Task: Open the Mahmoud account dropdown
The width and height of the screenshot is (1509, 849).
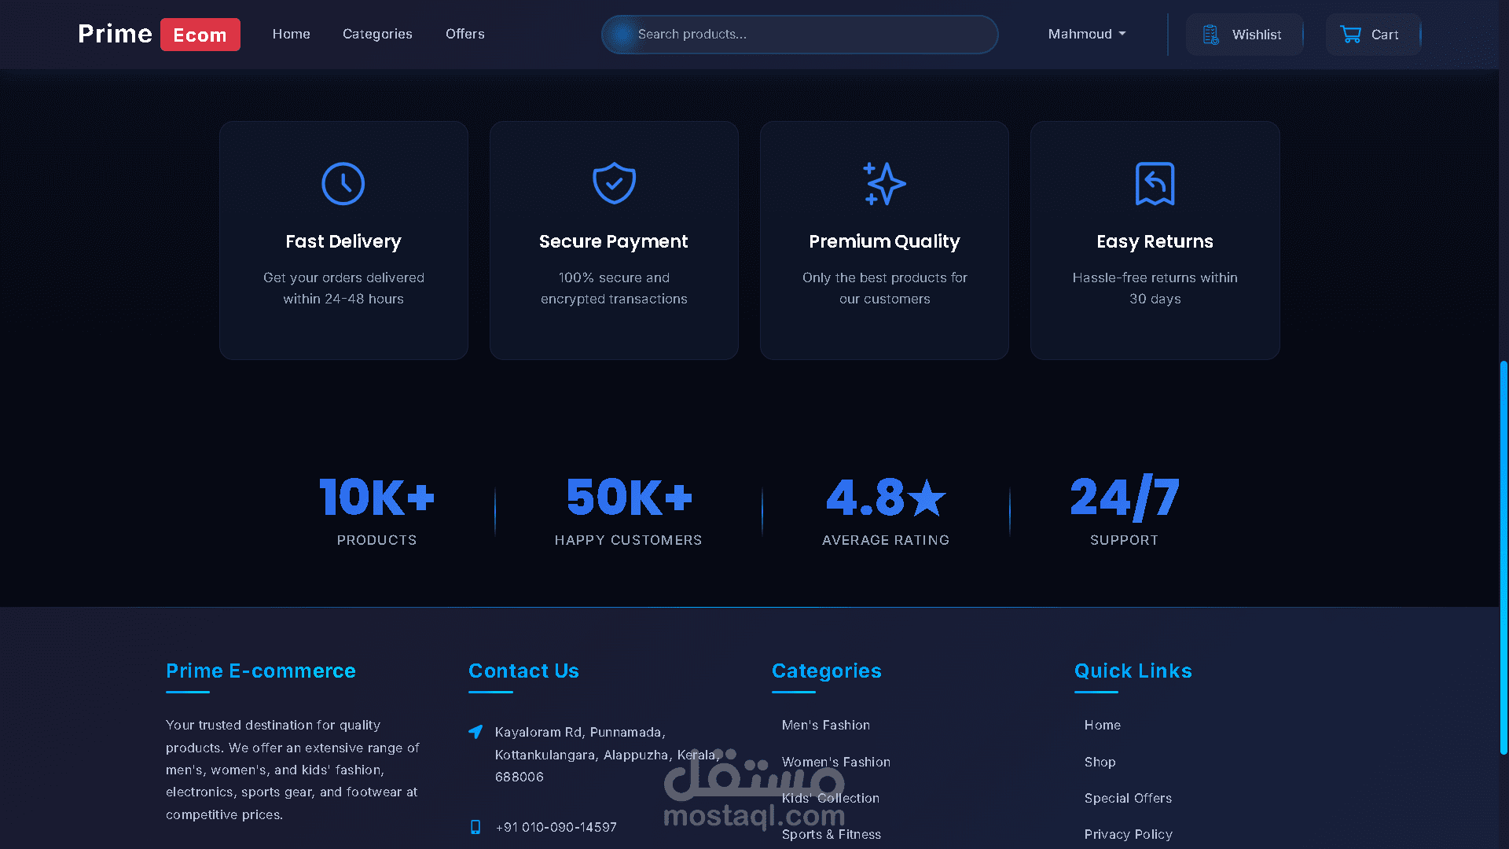Action: 1087,34
